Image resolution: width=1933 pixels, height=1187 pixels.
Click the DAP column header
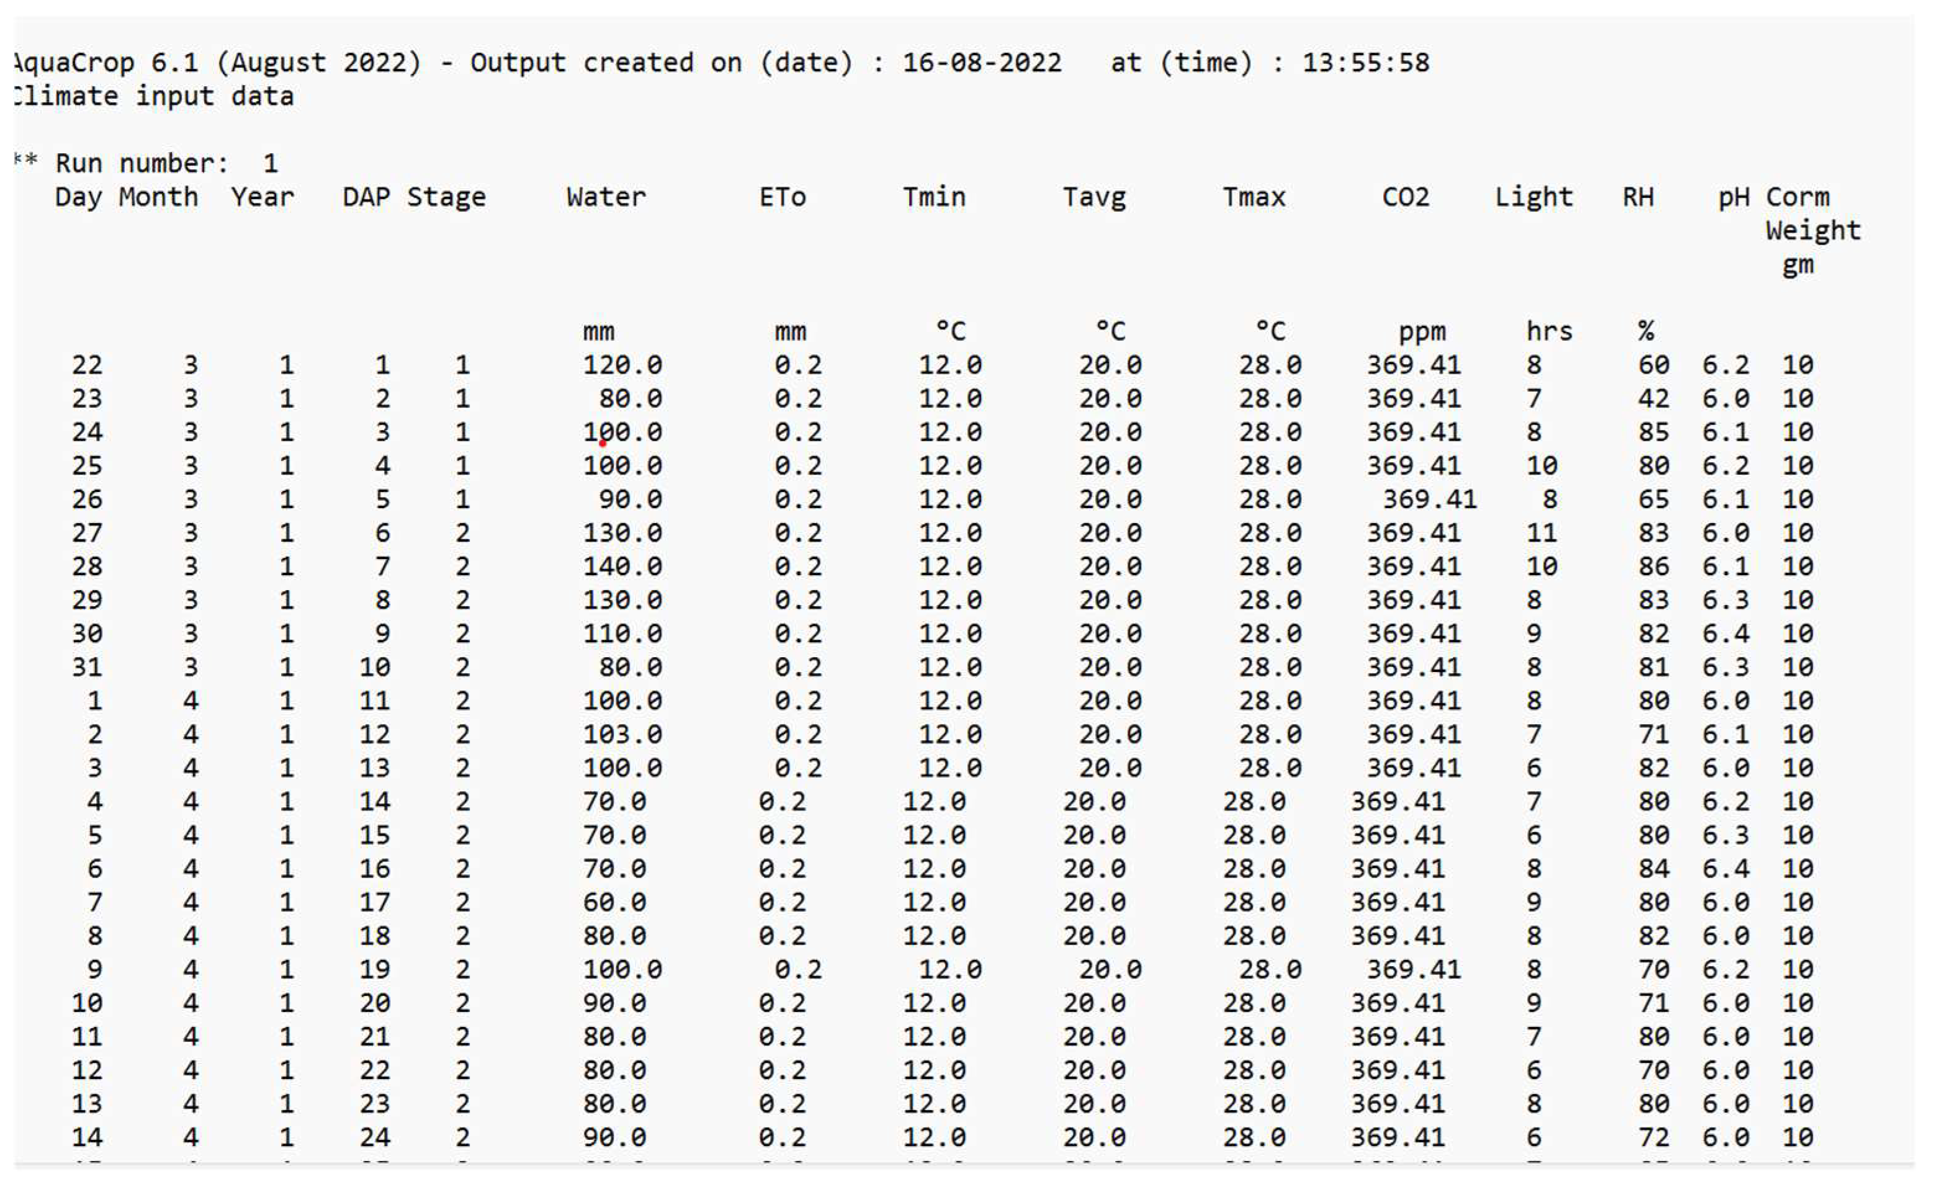[x=366, y=197]
